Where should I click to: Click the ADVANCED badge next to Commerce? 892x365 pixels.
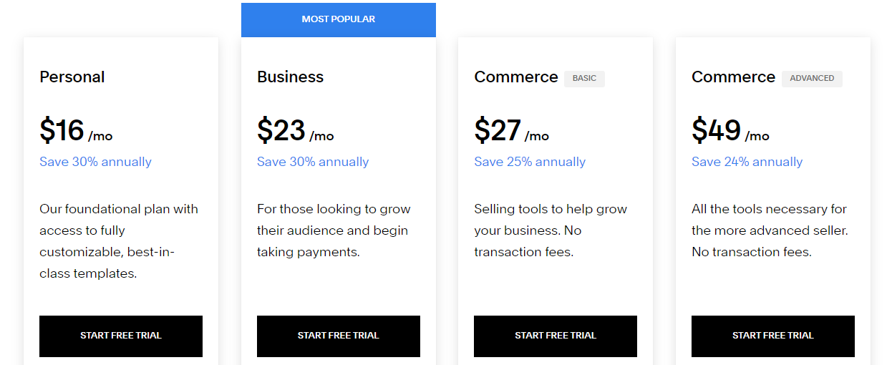coord(812,78)
